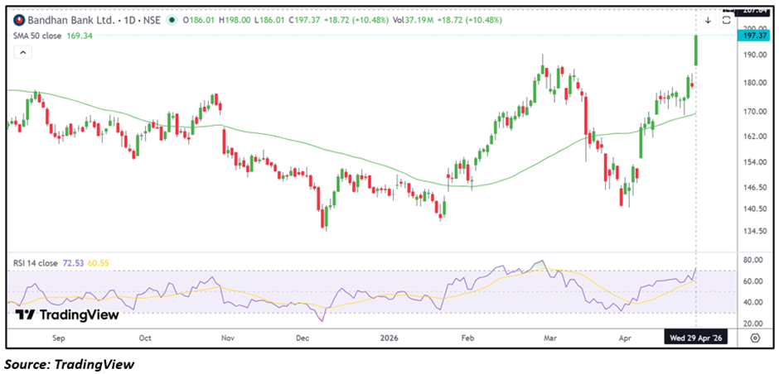
Task: Open chart settings gear at bottom right
Action: point(754,338)
